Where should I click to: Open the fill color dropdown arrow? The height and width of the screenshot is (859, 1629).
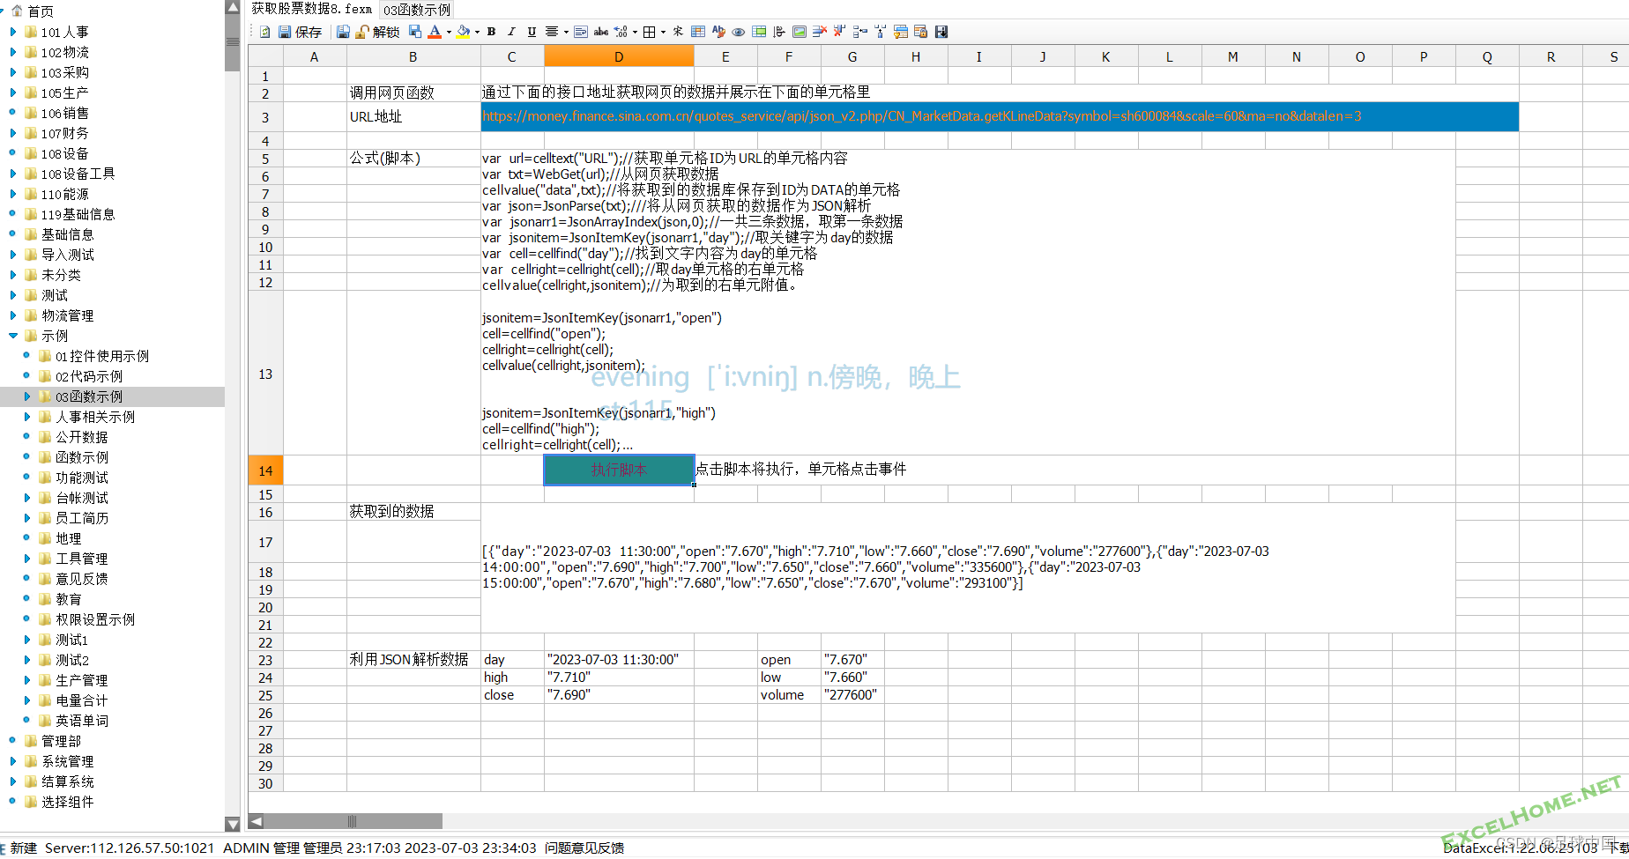[477, 32]
